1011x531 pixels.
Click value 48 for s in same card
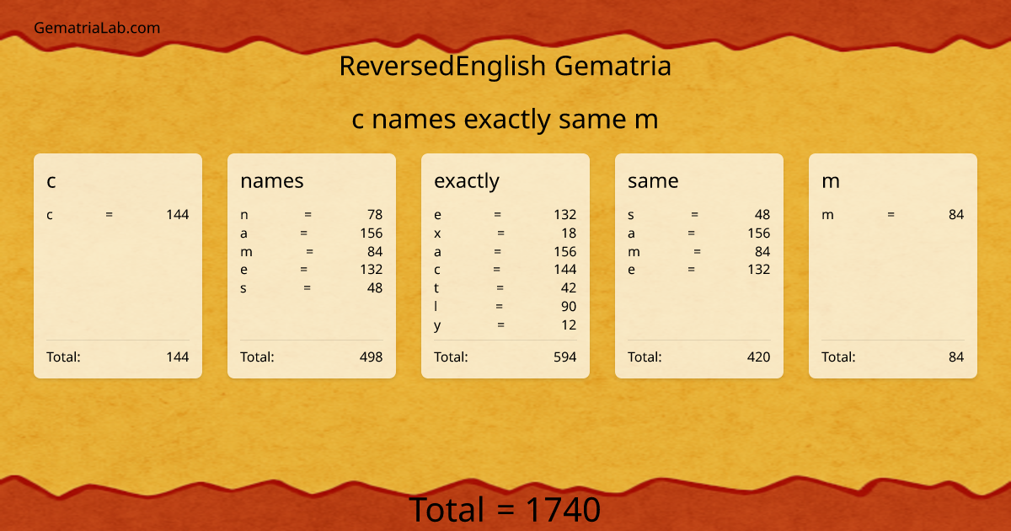(762, 215)
